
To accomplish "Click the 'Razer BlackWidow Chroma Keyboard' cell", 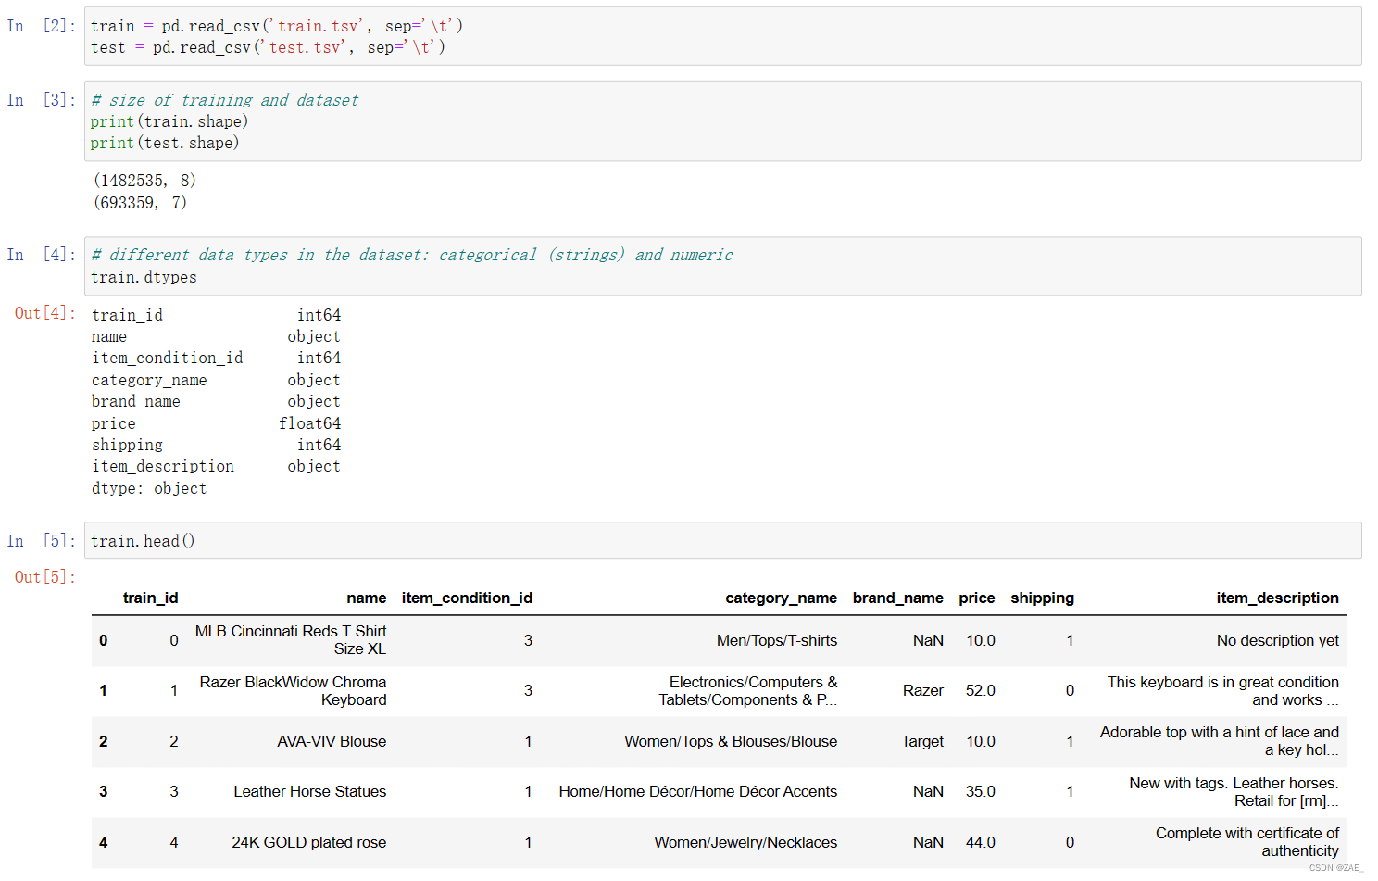I will [293, 691].
